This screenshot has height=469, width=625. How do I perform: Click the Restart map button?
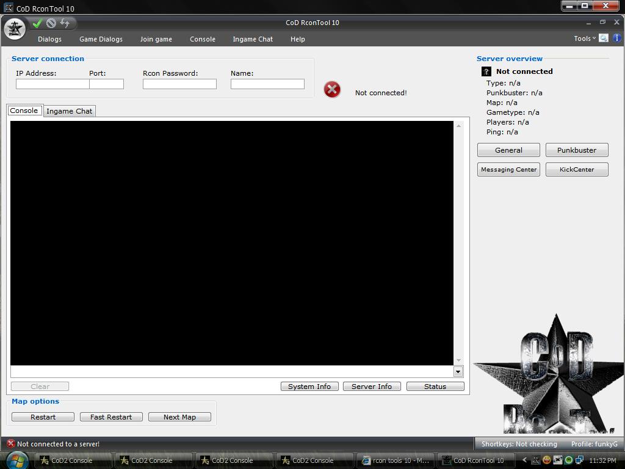click(43, 416)
